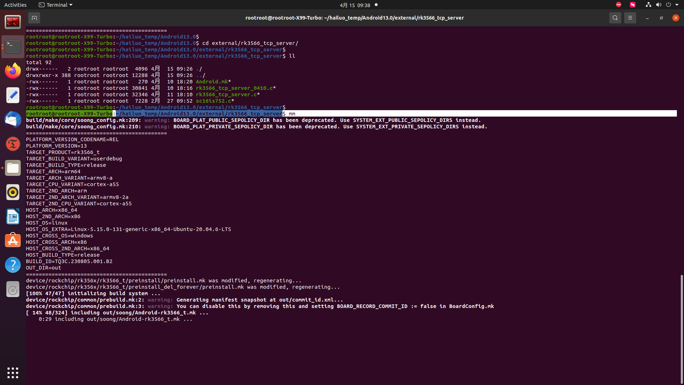684x385 pixels.
Task: Click the network status icon
Action: (x=648, y=5)
